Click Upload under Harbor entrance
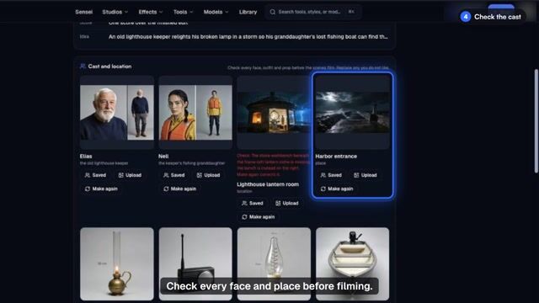 pos(366,175)
